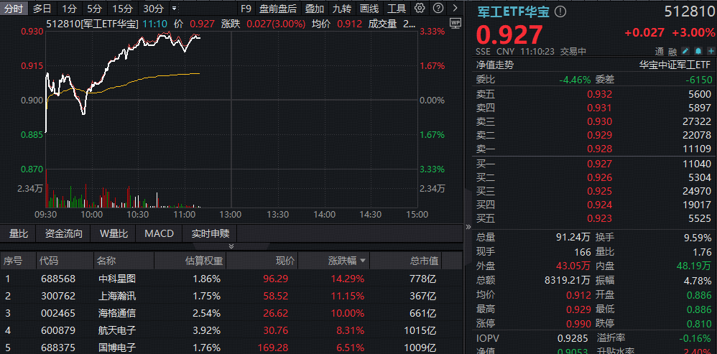Open the 资金流向 tab
This screenshot has height=354, width=717.
[63, 233]
